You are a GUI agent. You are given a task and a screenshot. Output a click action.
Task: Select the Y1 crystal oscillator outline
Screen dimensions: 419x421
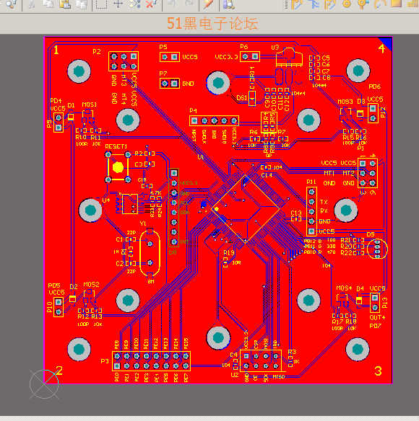(150, 252)
